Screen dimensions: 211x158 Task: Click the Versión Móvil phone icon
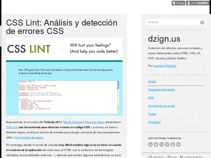[x=181, y=157]
